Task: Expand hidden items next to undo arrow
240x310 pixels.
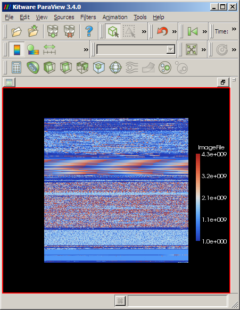Action: 175,31
